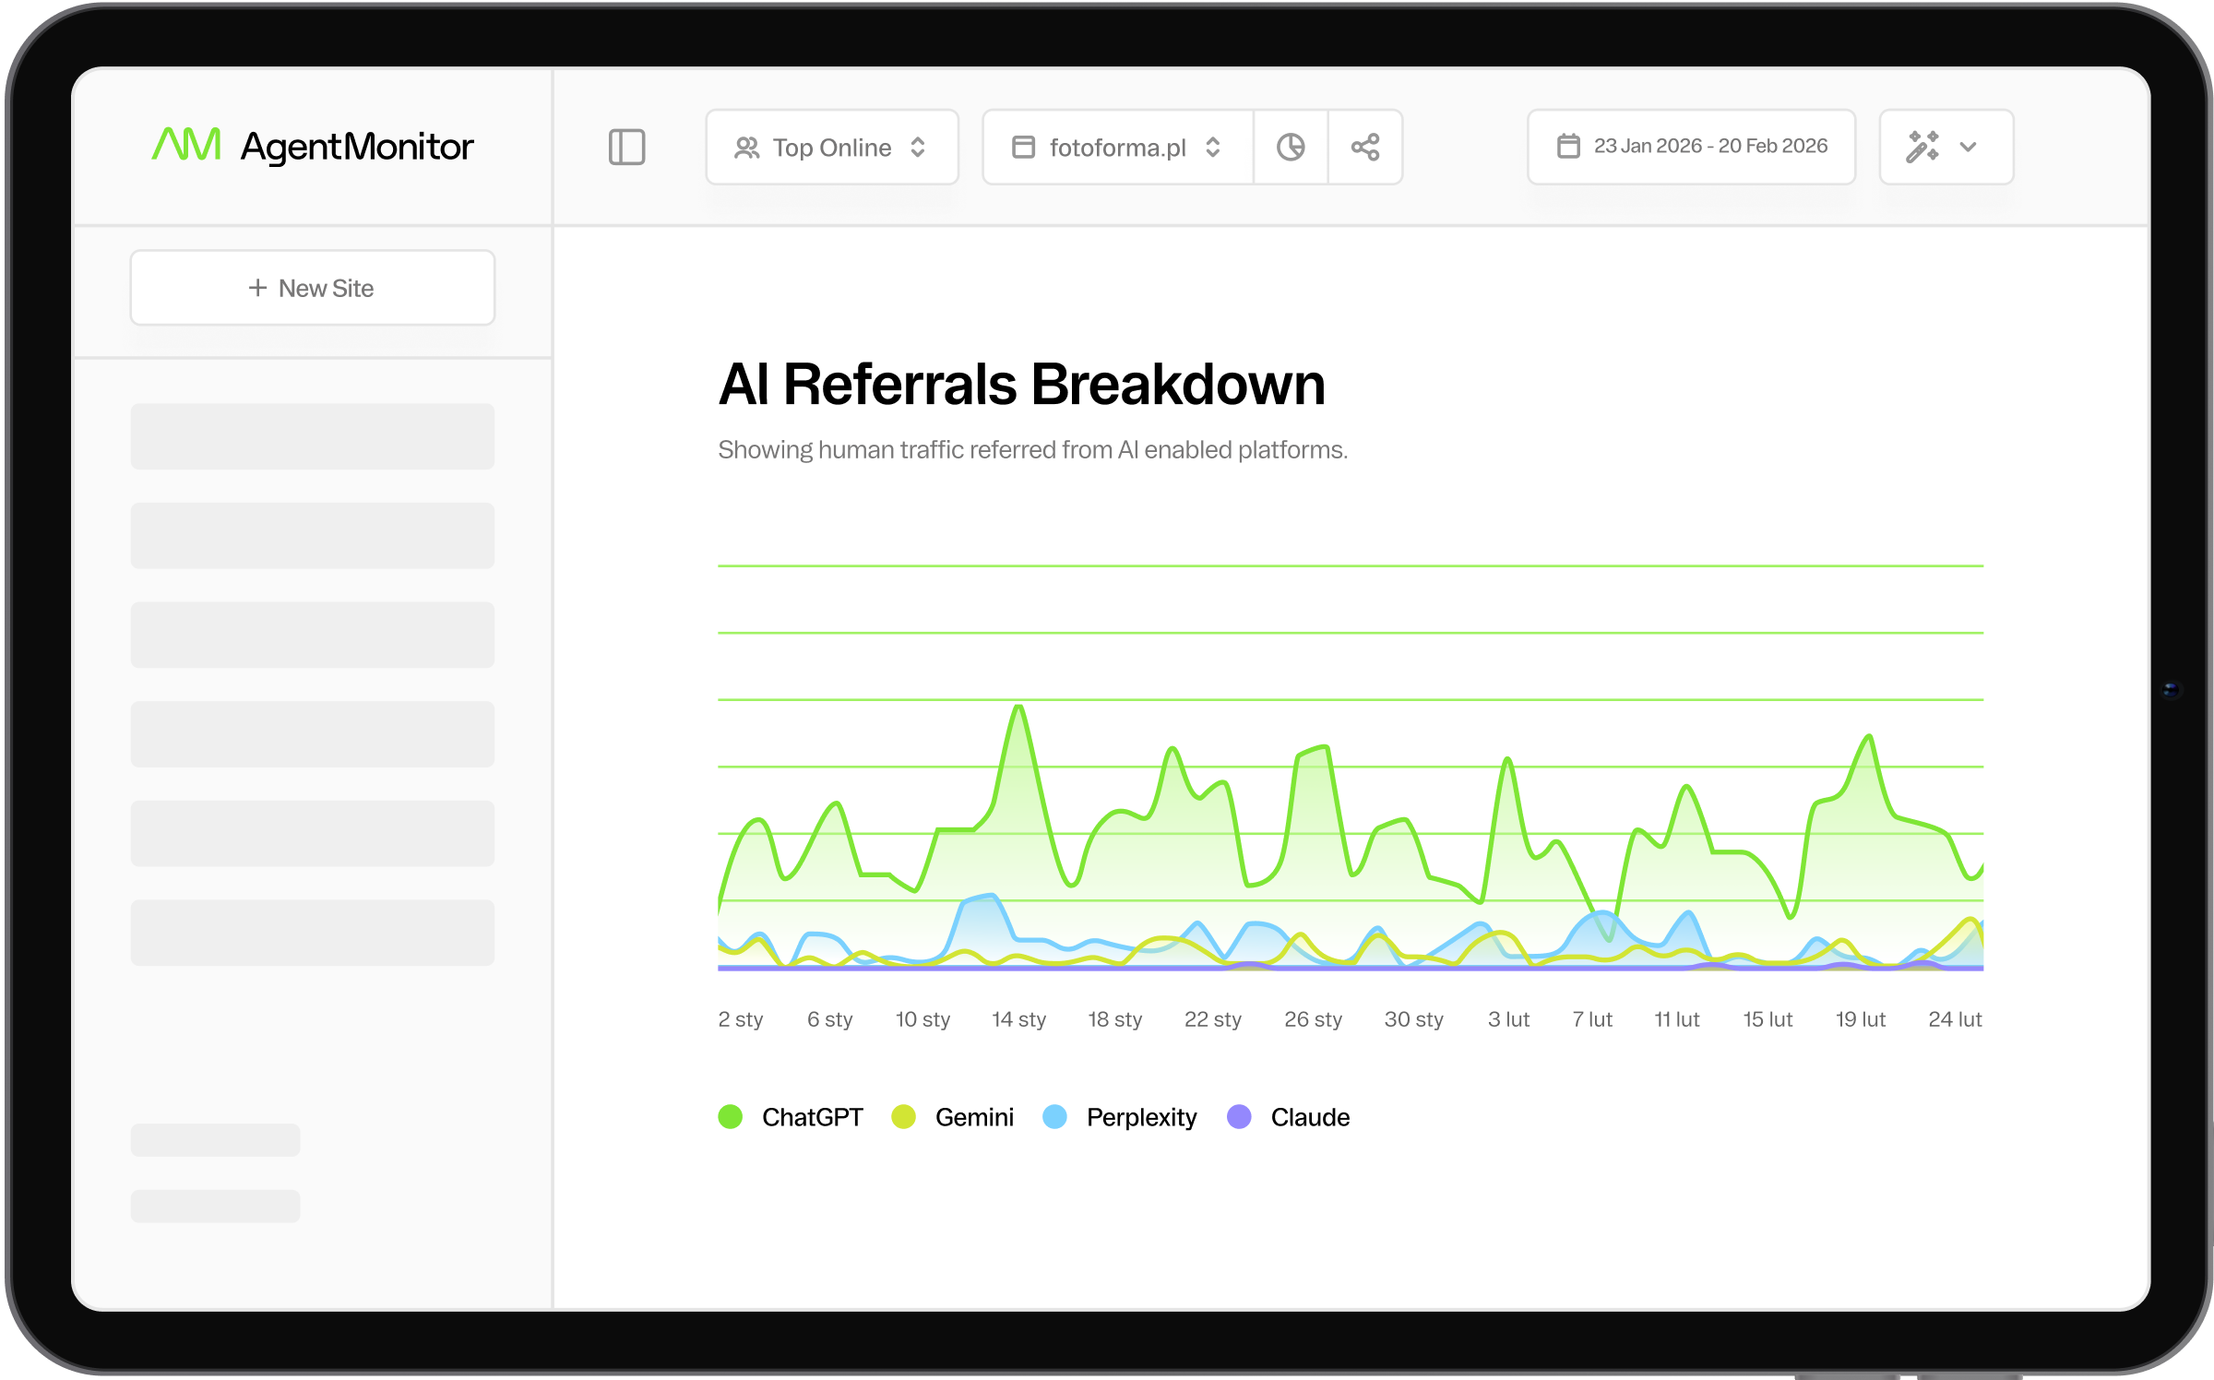The image size is (2214, 1380).
Task: Toggle the Gemini series in the legend
Action: click(973, 1117)
